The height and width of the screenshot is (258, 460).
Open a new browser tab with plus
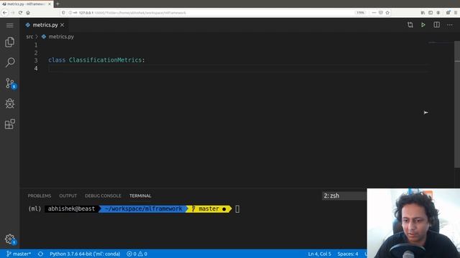point(57,4)
